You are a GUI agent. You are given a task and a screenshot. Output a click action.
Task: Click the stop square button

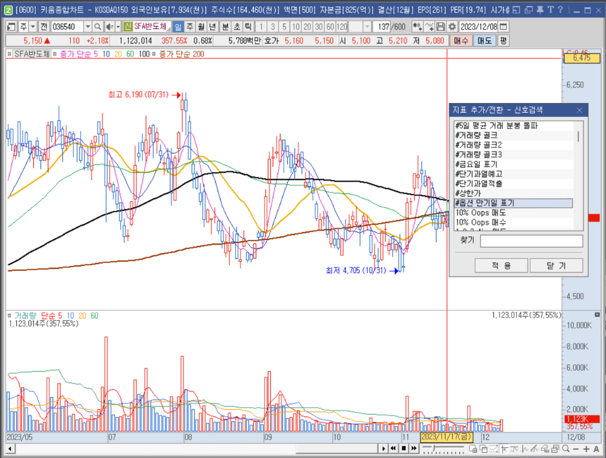pyautogui.click(x=404, y=448)
